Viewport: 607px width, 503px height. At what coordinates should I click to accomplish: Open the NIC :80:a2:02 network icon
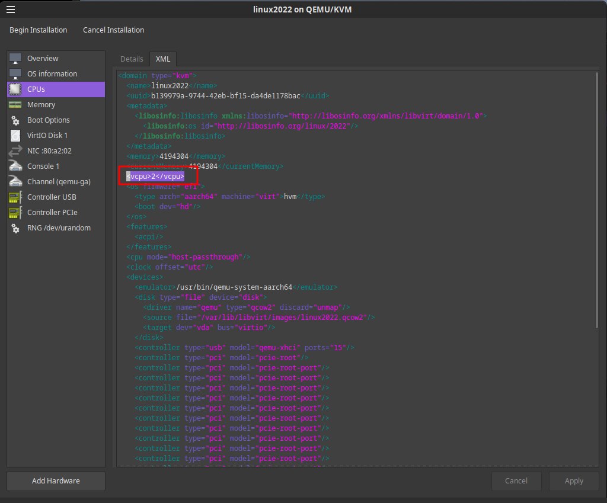click(15, 151)
